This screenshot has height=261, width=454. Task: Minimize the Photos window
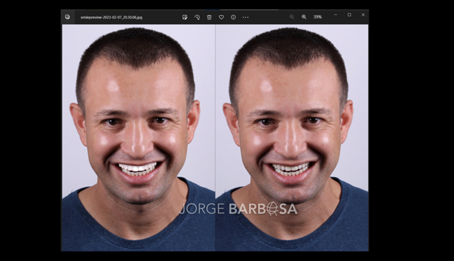pos(336,15)
